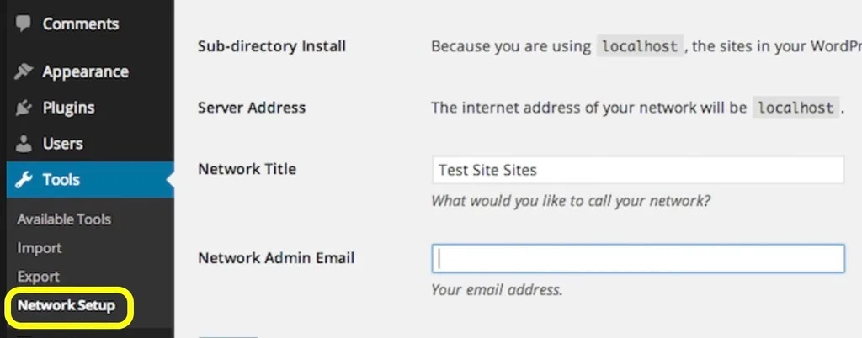The width and height of the screenshot is (862, 338).
Task: Select the highlighted Tools menu
Action: (x=90, y=179)
